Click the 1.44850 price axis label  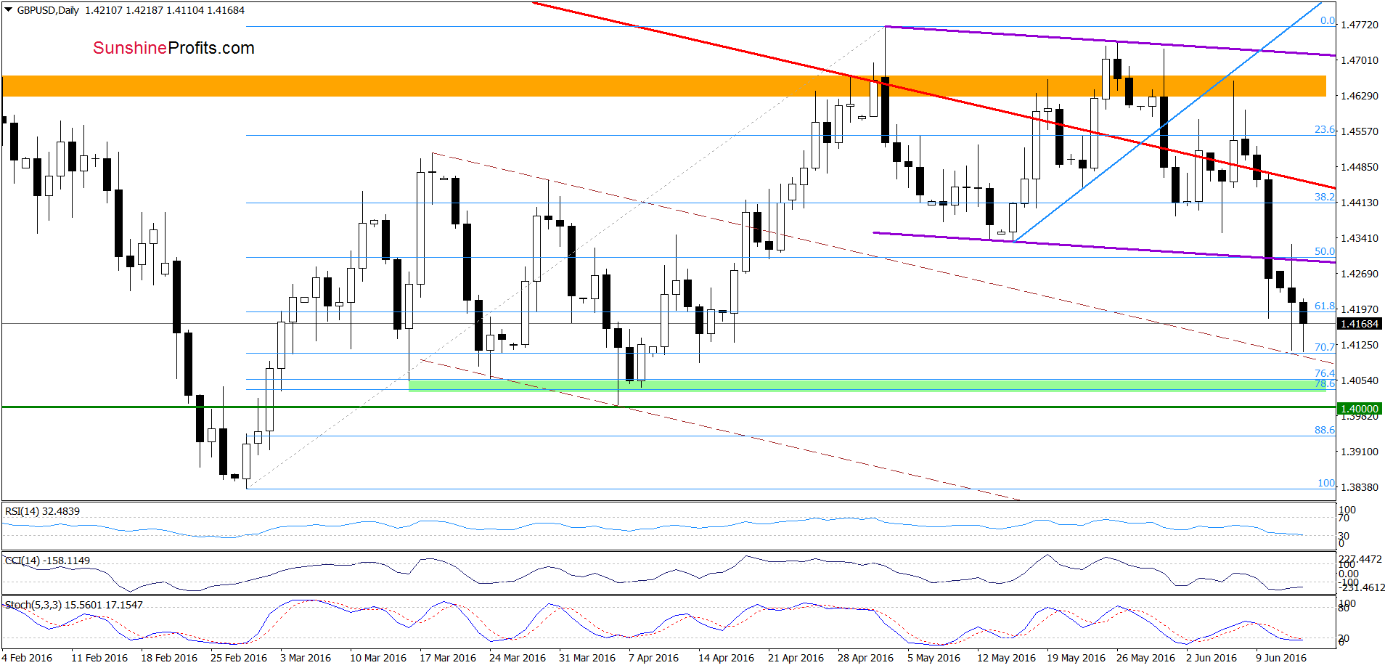[1360, 167]
